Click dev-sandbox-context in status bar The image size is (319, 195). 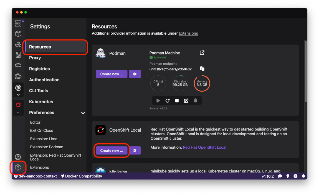36,176
